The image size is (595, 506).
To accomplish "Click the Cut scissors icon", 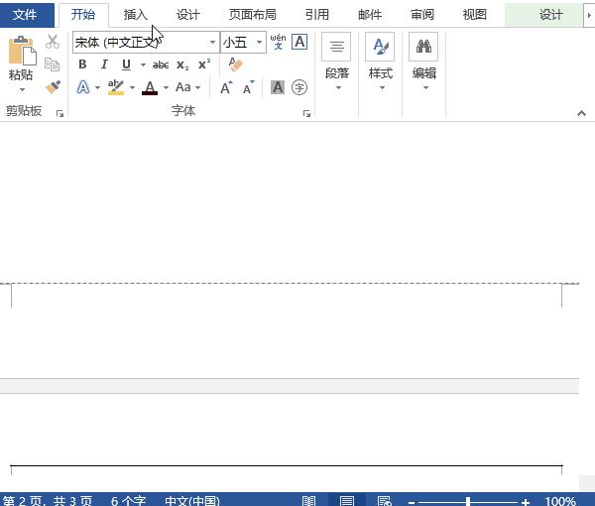I will pos(53,42).
